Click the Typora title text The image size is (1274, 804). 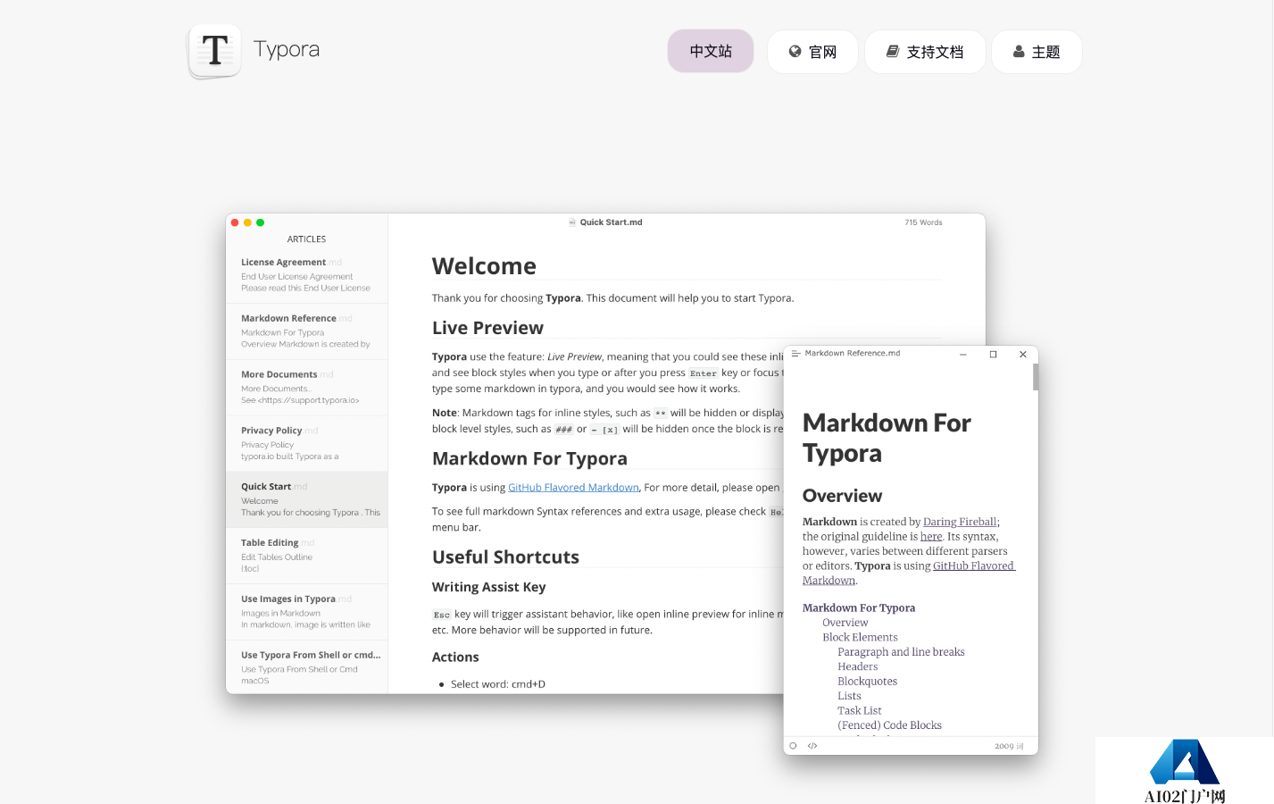point(287,49)
